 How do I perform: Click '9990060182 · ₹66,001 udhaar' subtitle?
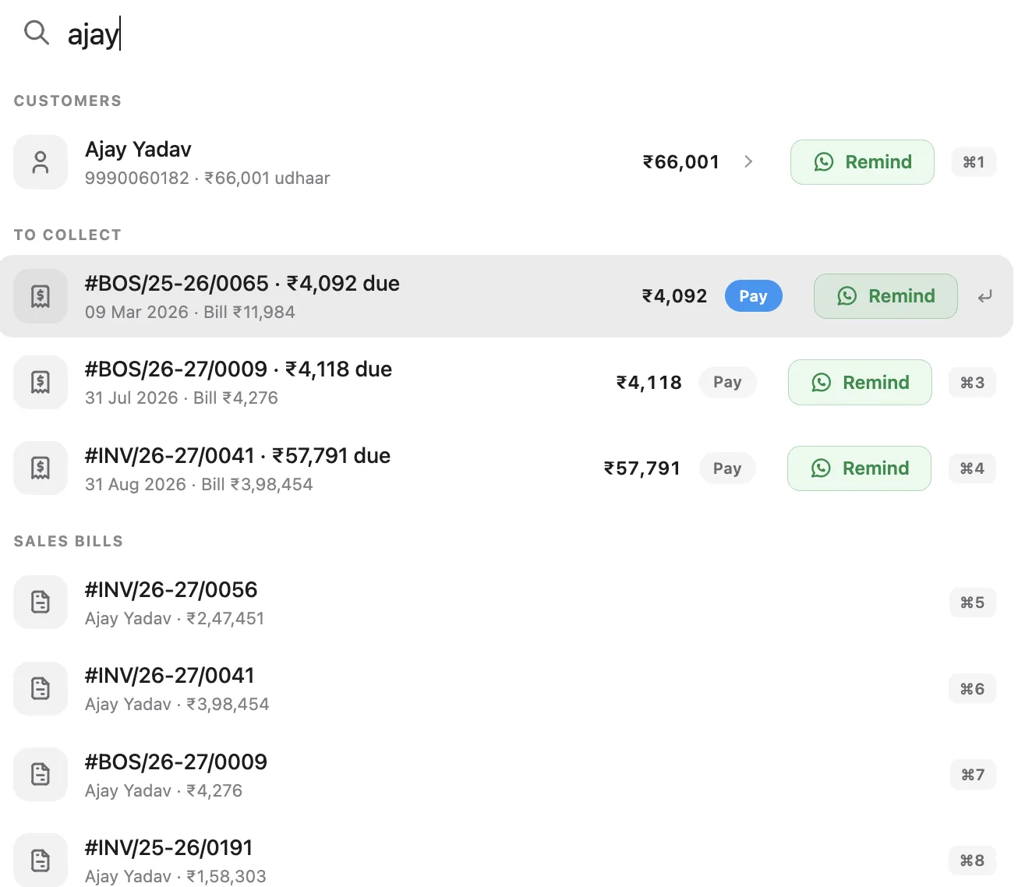pyautogui.click(x=207, y=178)
